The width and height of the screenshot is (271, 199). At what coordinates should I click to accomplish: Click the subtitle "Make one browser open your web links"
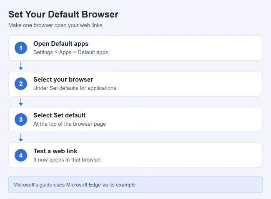55,25
